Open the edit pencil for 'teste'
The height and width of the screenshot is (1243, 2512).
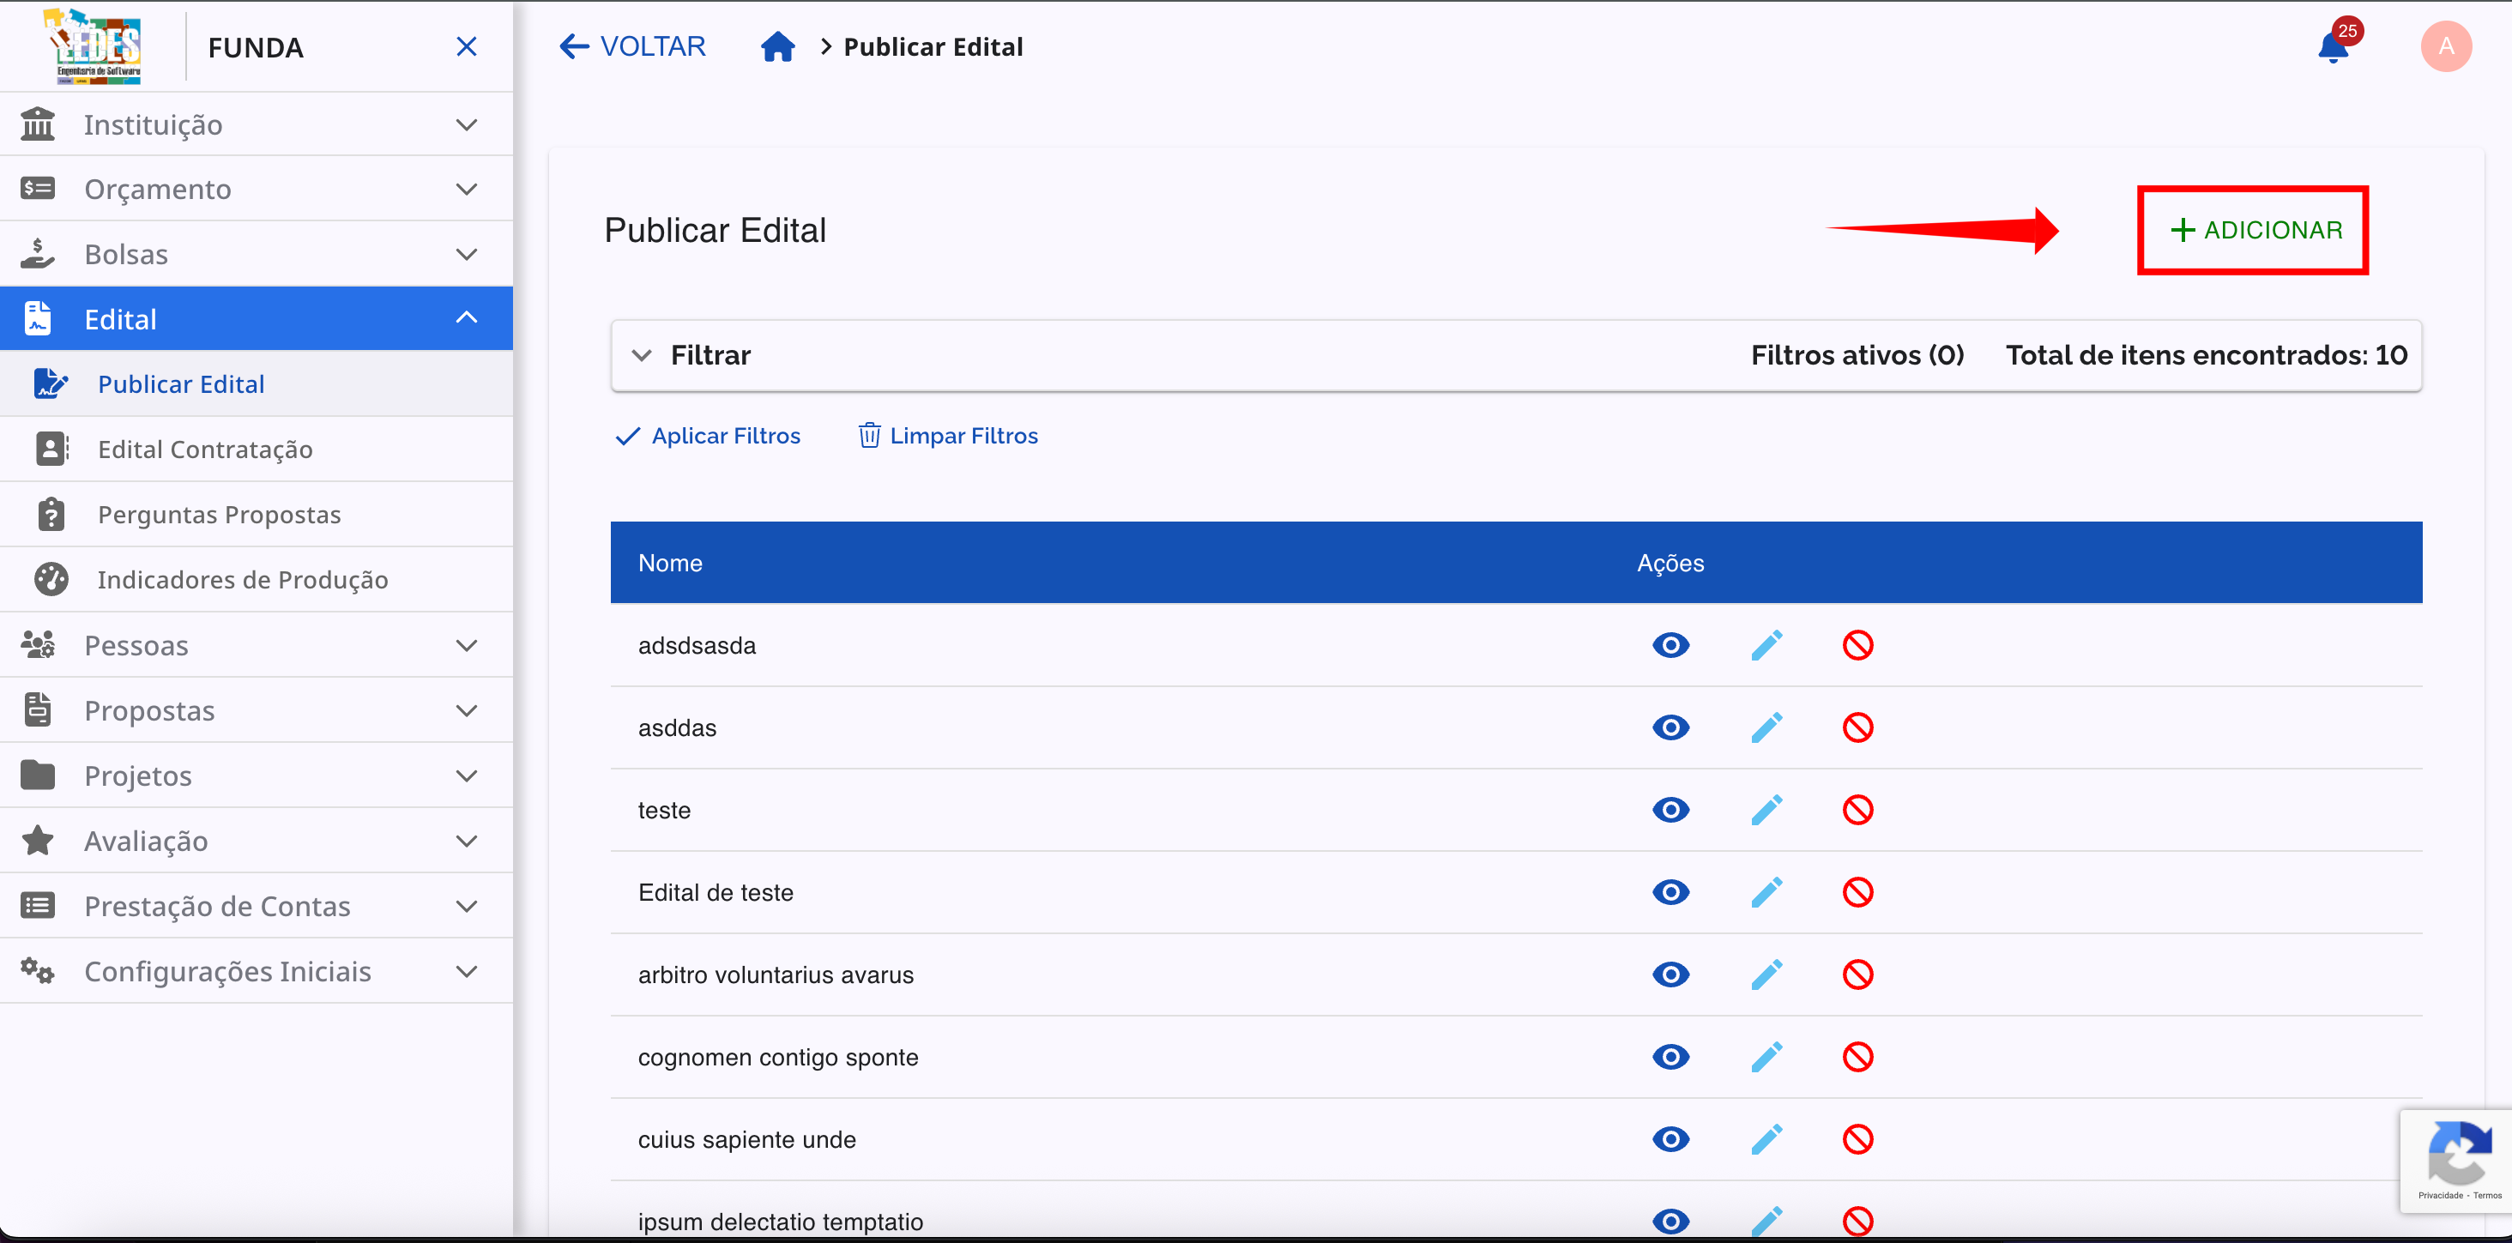[1767, 809]
